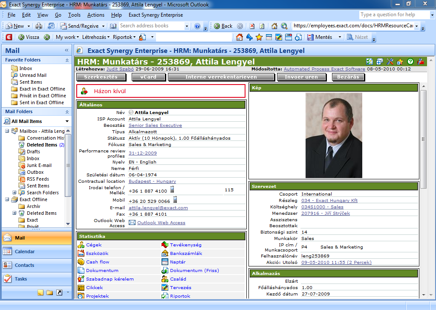Click the reply-all toolbar icon next to Print
The image size is (436, 310).
pos(51,26)
